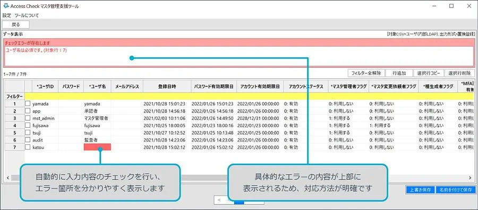Click the 上書き保存 button
This screenshot has width=478, height=210.
pos(420,190)
